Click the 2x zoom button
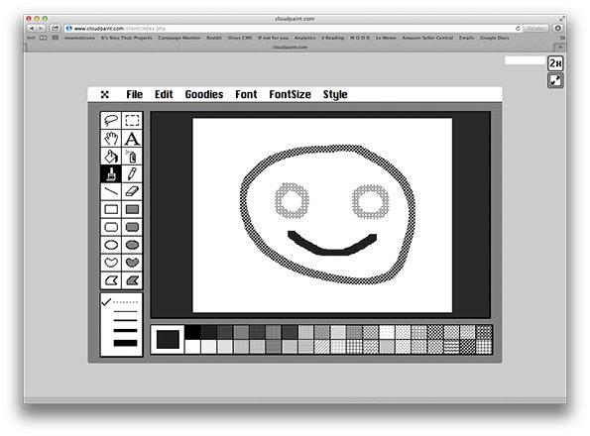The image size is (590, 436). point(555,63)
